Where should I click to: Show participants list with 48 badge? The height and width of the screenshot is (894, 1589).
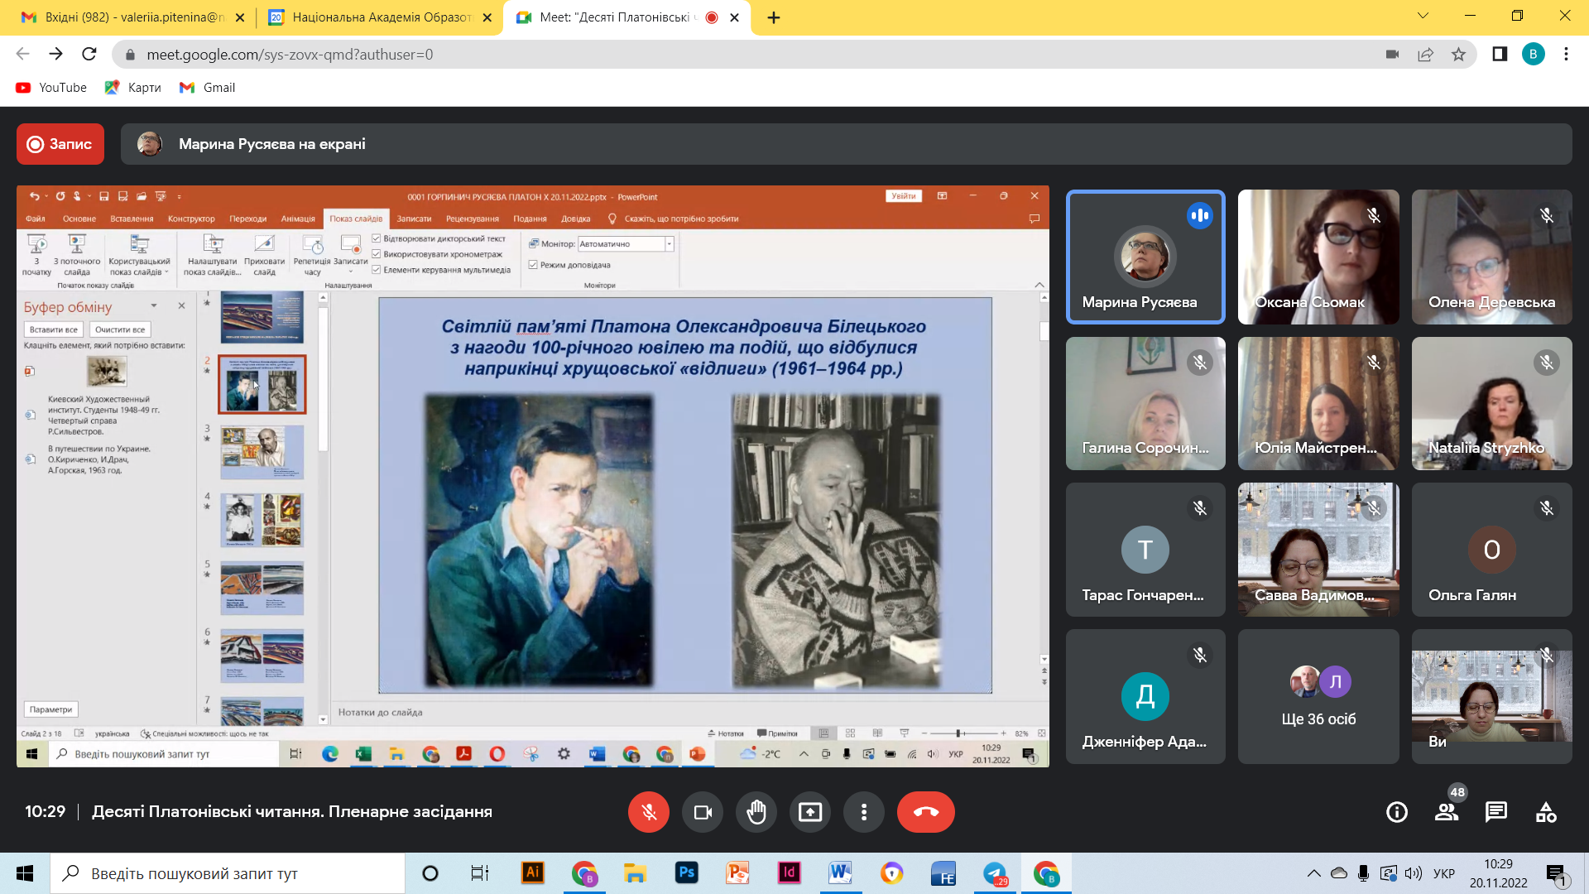pos(1447,812)
